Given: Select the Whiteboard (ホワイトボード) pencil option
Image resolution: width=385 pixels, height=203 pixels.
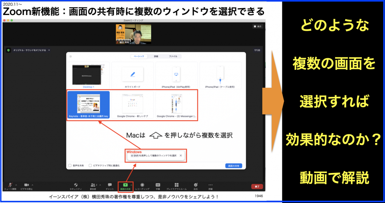Looking at the screenshot, I should 133,75.
